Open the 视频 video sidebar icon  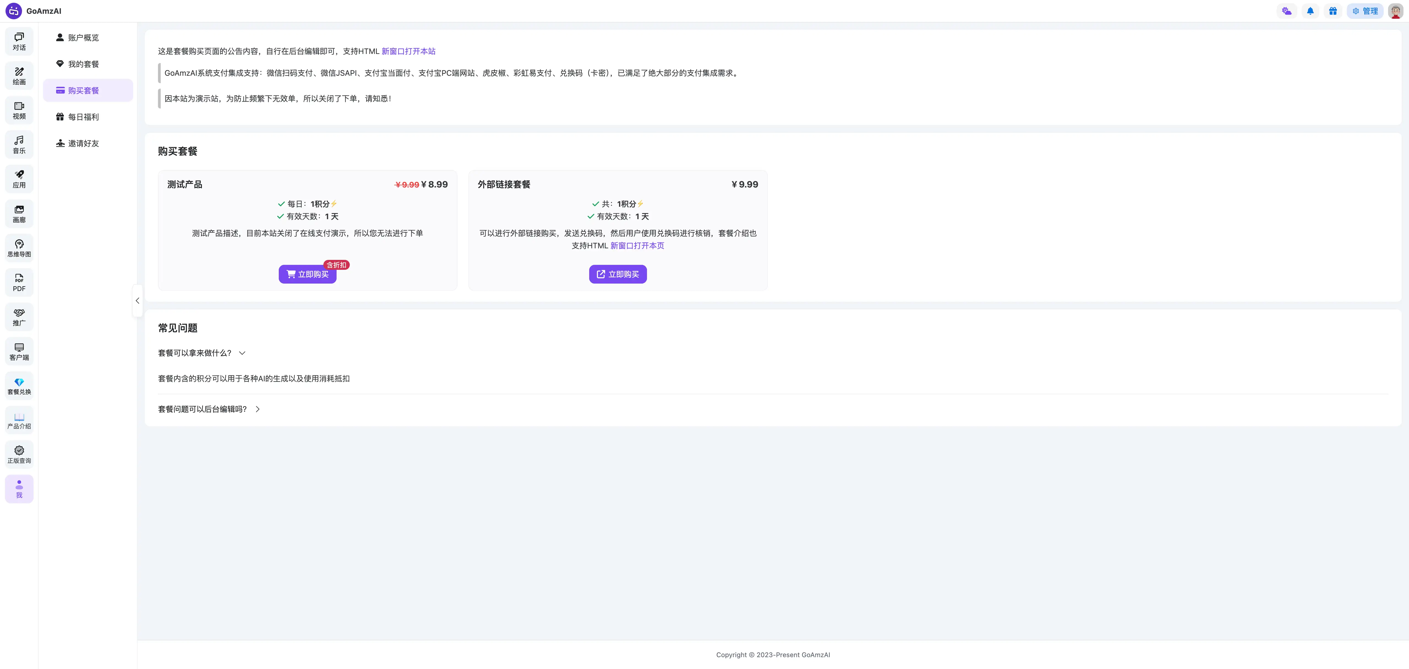point(19,110)
